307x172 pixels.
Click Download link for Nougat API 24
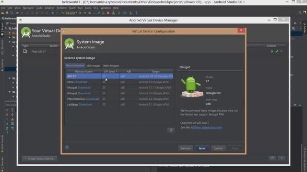tap(84, 93)
